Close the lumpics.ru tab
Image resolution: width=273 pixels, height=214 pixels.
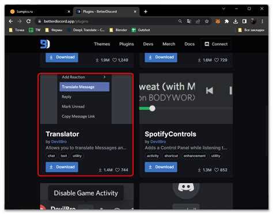(69, 11)
